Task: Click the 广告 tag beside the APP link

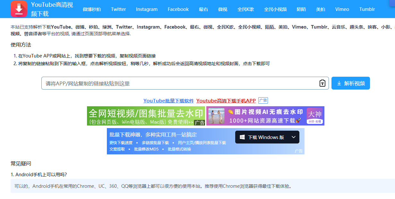Action: (x=263, y=100)
